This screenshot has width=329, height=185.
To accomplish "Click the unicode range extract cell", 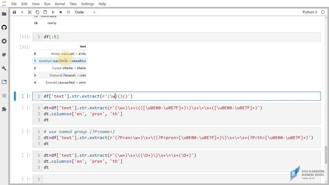I will [x=176, y=114].
